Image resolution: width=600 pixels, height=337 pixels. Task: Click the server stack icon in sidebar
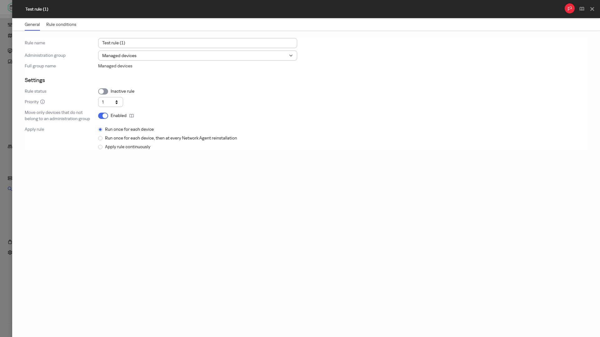(x=10, y=178)
